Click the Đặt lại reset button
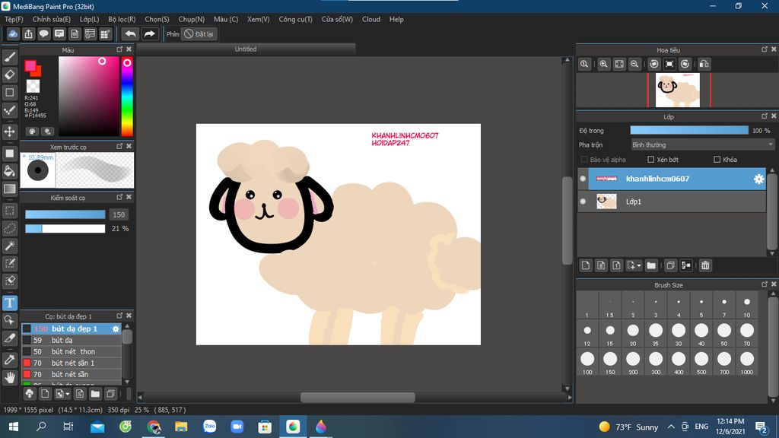 [199, 34]
